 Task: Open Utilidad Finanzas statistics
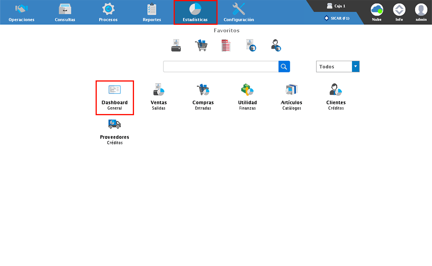pos(247,97)
